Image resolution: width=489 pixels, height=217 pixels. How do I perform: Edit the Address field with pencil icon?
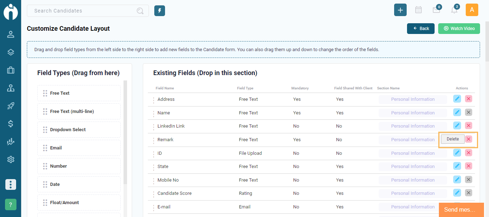coord(457,99)
